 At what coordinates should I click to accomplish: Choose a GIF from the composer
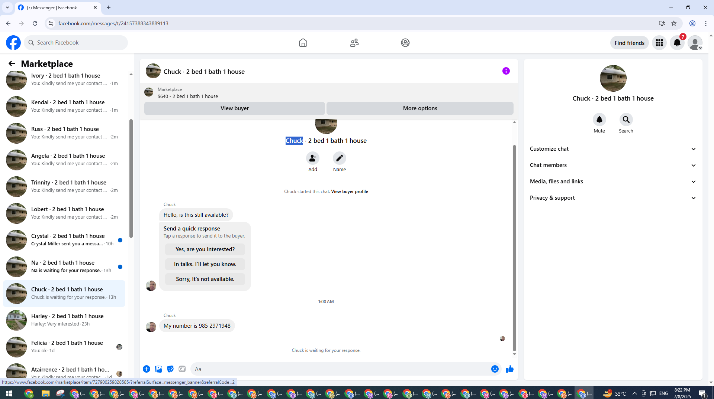(x=182, y=369)
